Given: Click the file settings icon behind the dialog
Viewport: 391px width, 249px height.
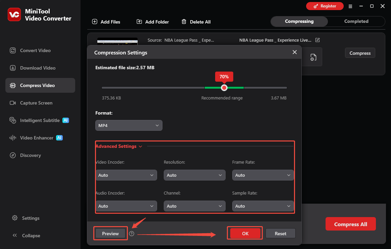Looking at the screenshot, I should coord(313,57).
